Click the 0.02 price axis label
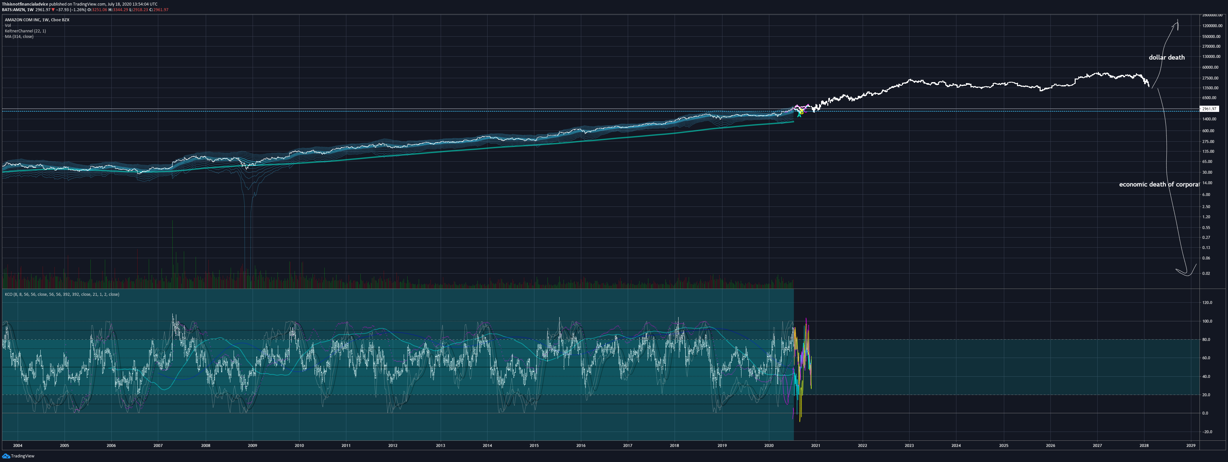Image resolution: width=1228 pixels, height=462 pixels. (1207, 274)
